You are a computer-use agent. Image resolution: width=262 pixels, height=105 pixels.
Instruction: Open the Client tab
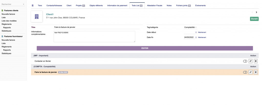[x=69, y=6]
